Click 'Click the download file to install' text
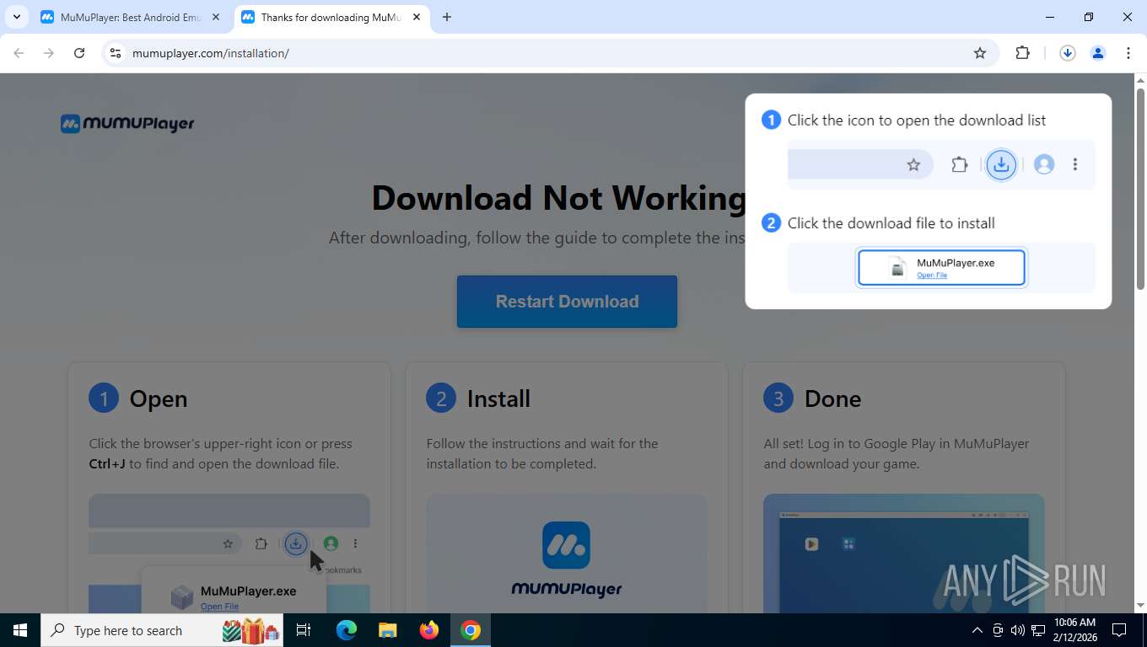This screenshot has width=1147, height=647. click(x=891, y=223)
